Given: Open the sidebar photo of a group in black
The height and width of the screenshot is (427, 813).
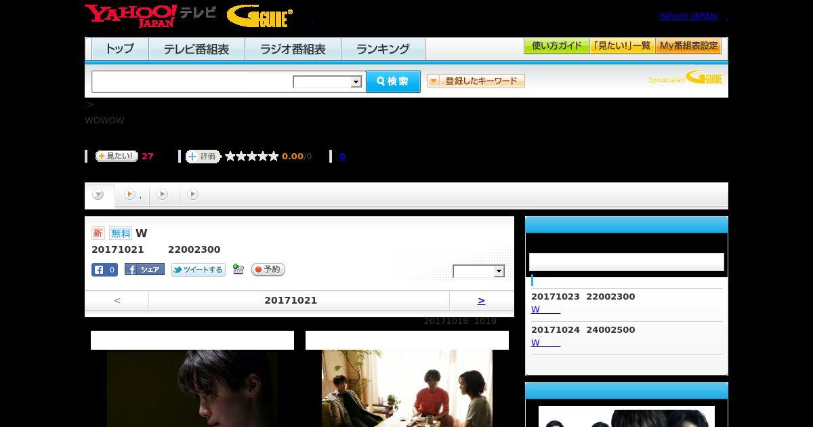Looking at the screenshot, I should point(627,416).
